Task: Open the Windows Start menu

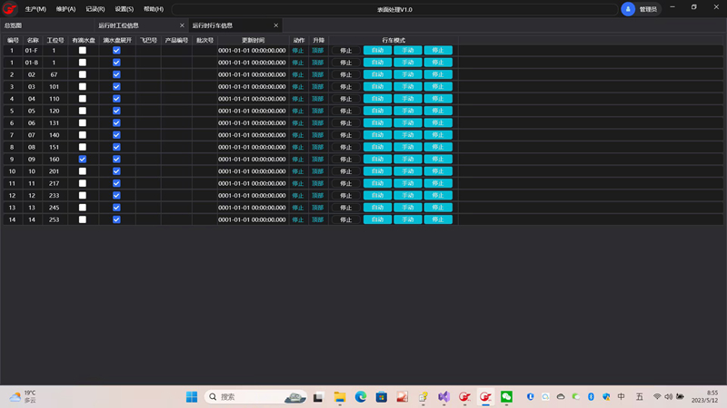Action: click(x=192, y=397)
